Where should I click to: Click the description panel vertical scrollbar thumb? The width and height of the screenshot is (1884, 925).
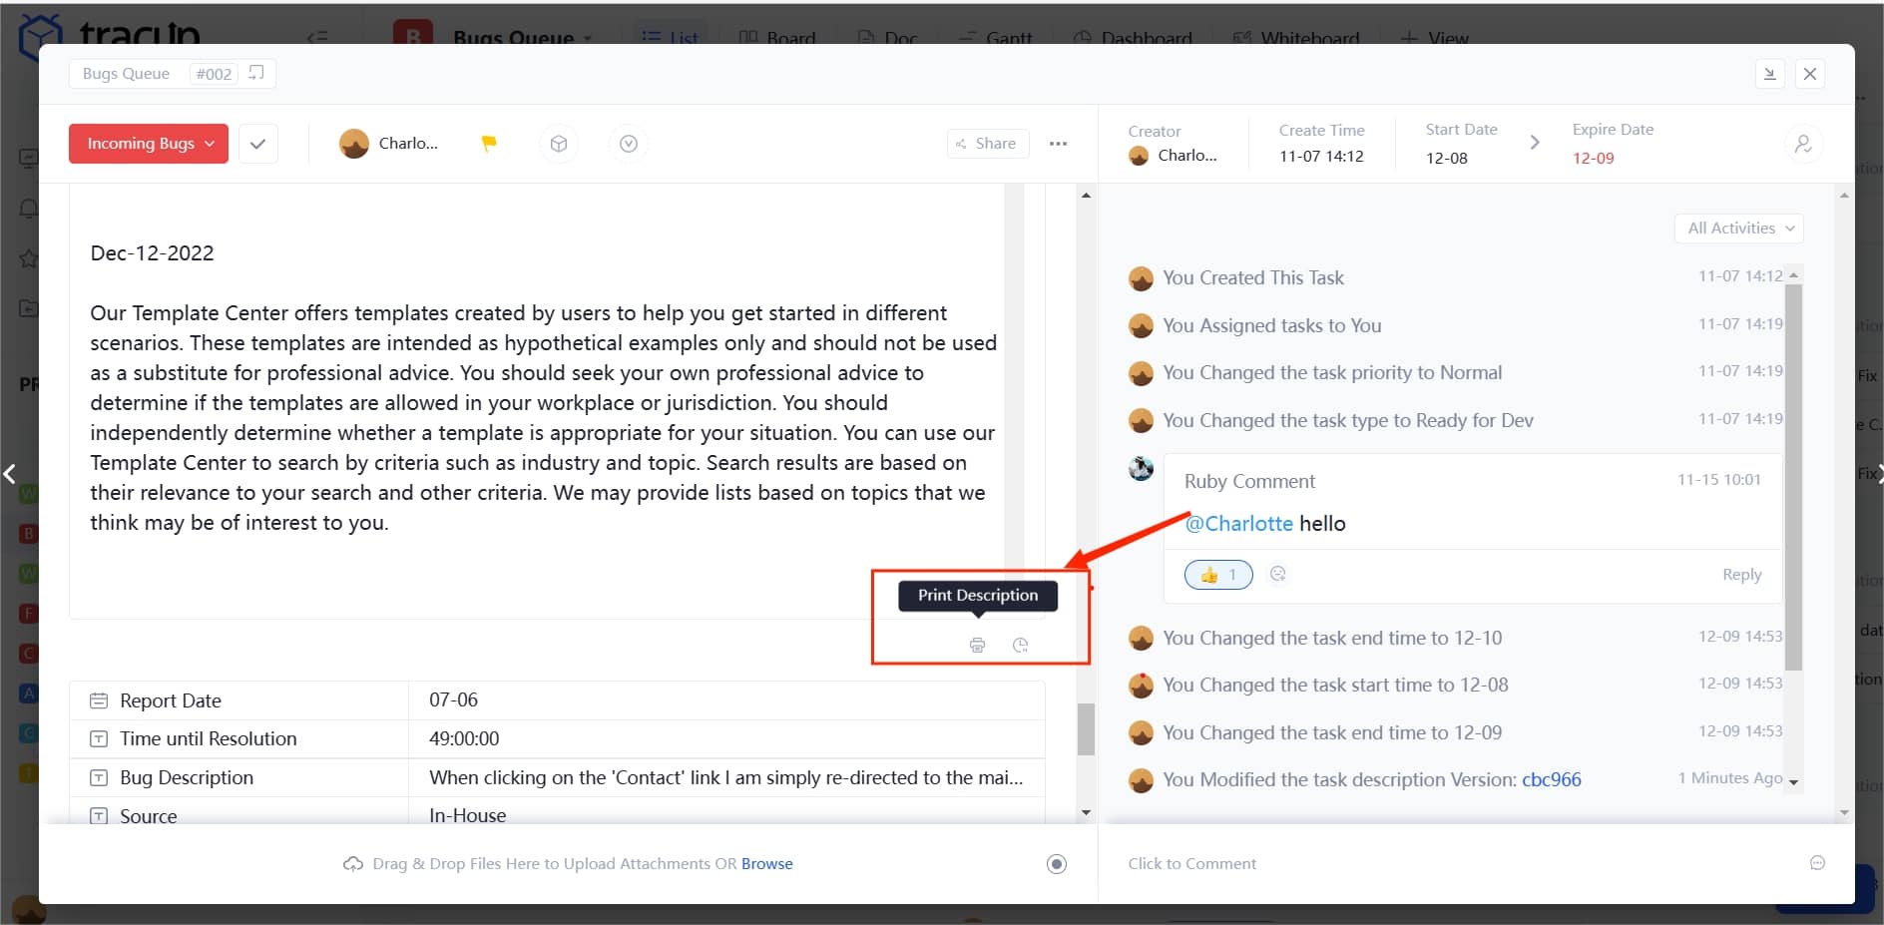tap(1086, 728)
